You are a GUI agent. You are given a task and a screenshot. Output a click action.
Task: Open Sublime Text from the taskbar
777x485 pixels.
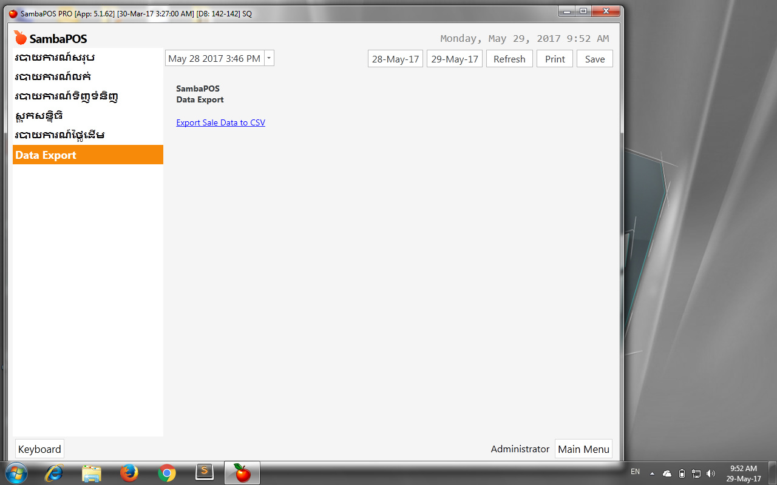205,472
